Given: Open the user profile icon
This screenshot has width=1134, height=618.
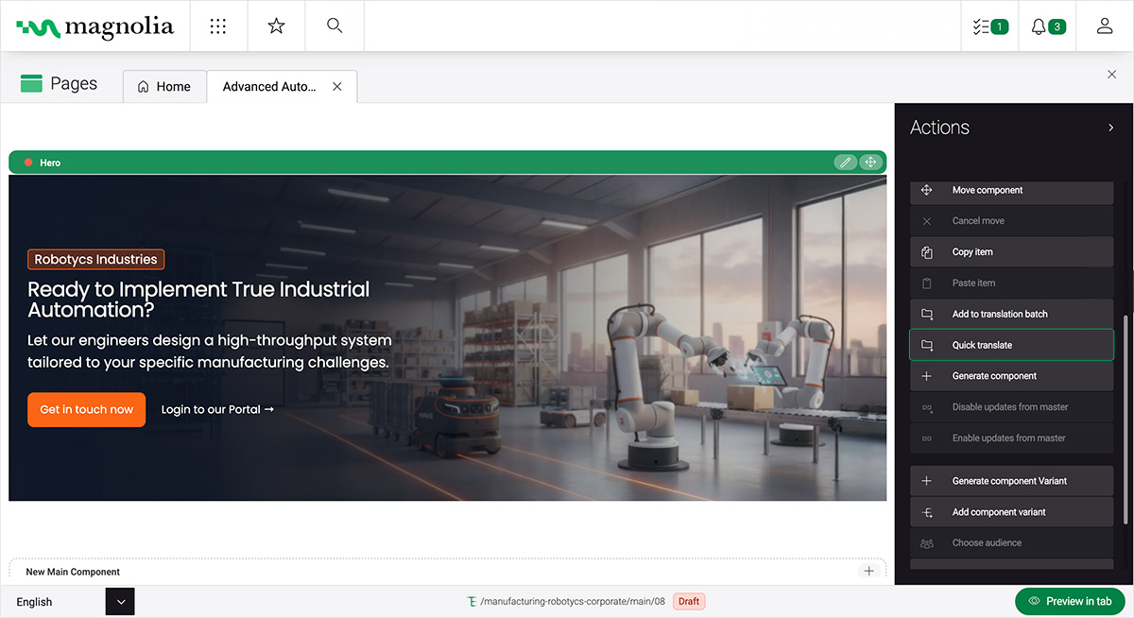Looking at the screenshot, I should [x=1104, y=26].
